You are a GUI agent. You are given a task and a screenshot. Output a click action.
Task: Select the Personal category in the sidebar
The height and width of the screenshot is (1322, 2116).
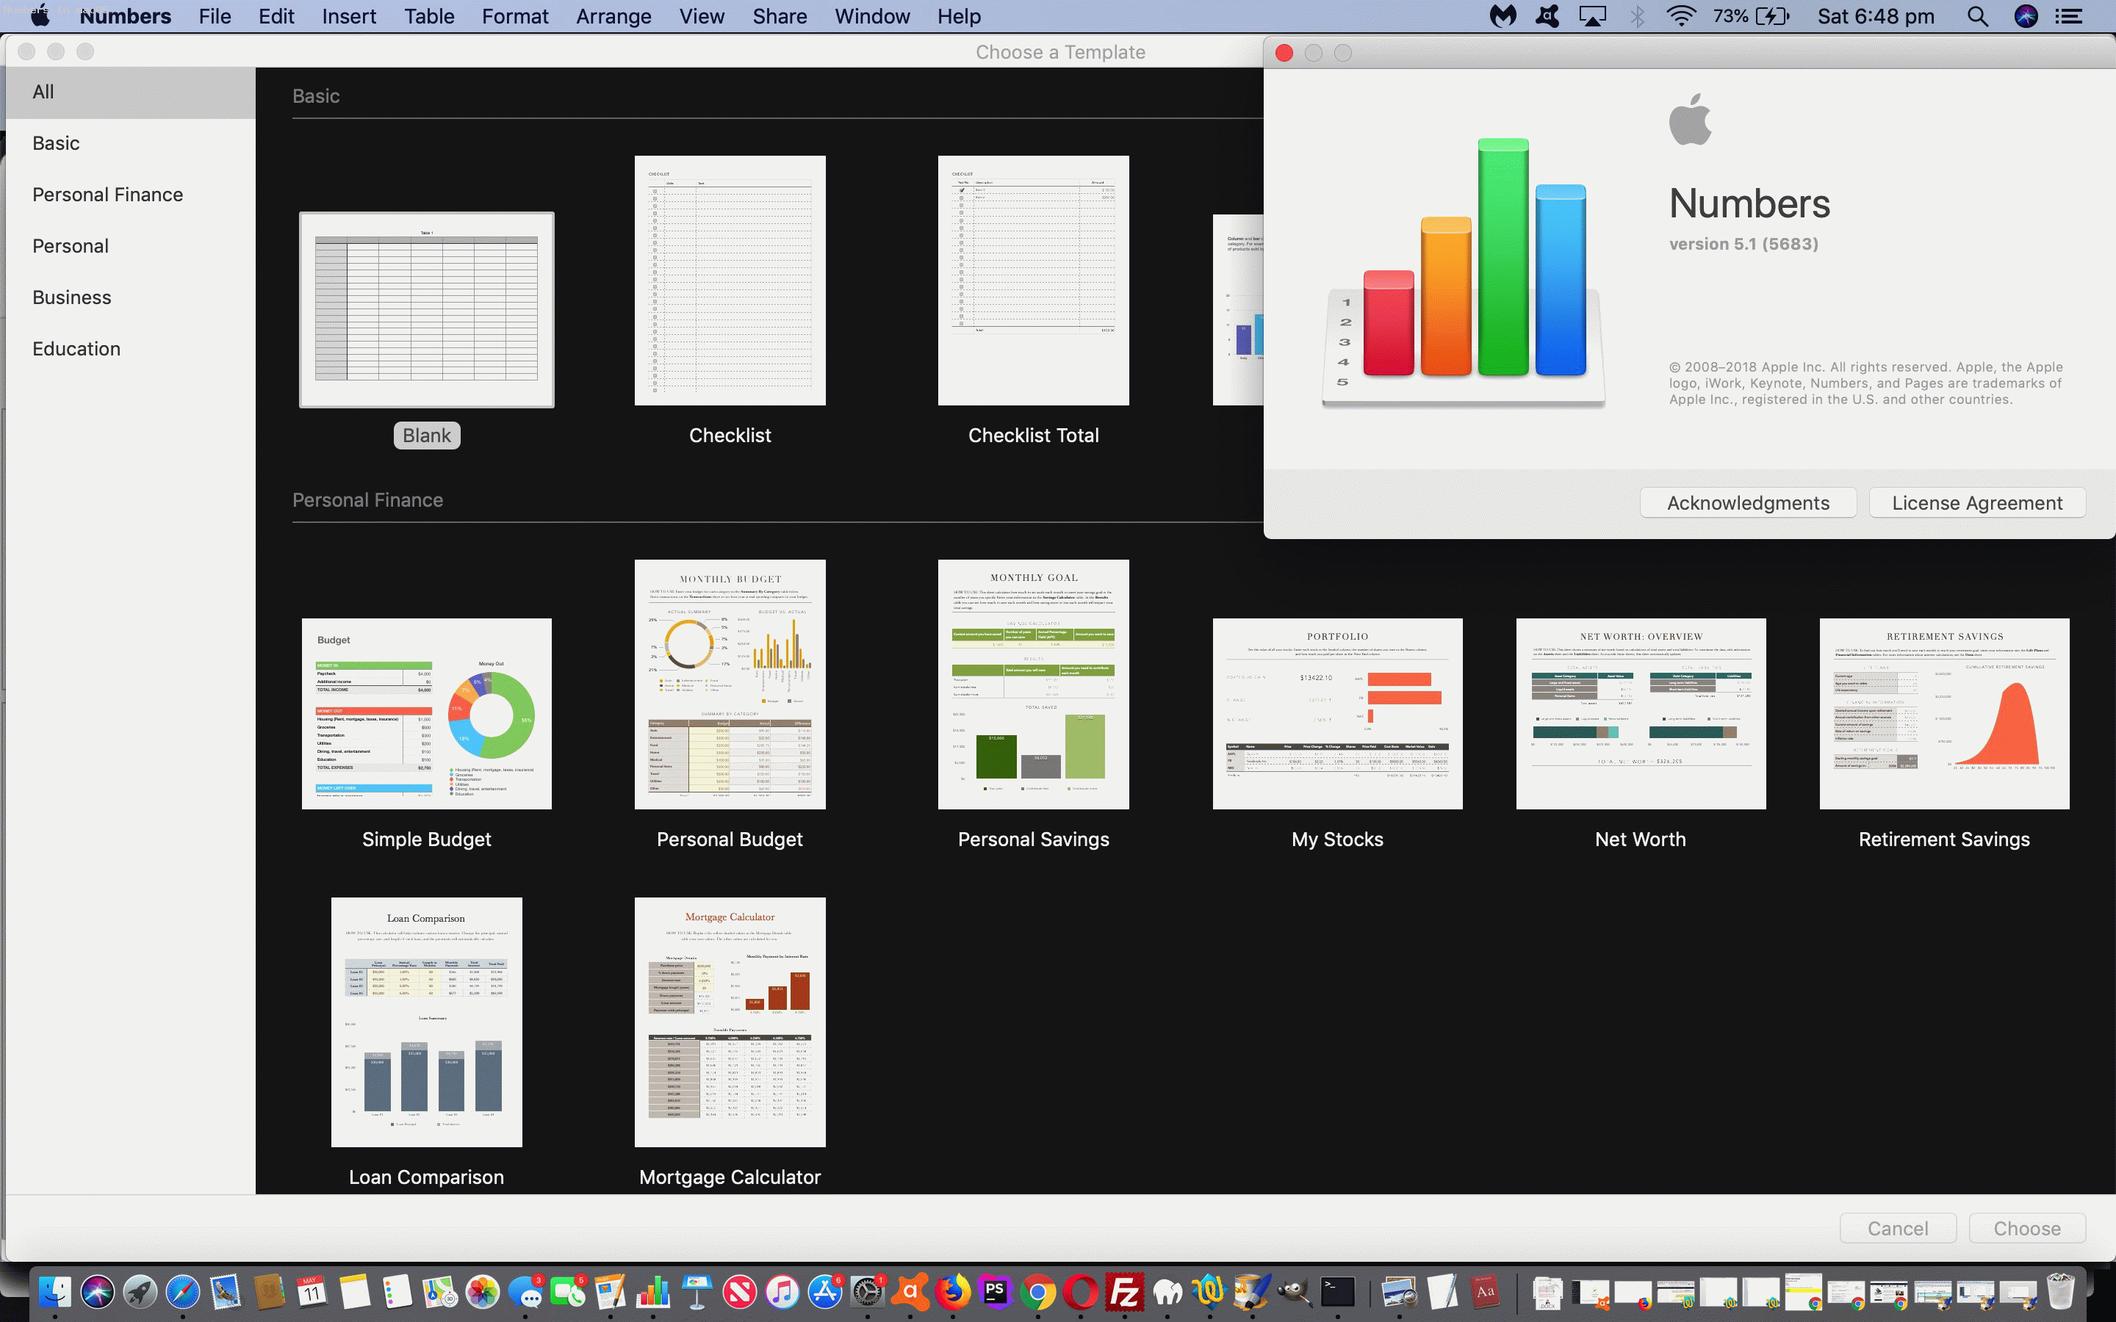coord(132,247)
